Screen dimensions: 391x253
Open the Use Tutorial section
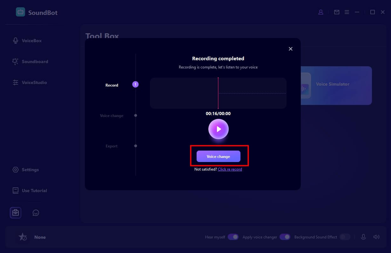(15, 190)
